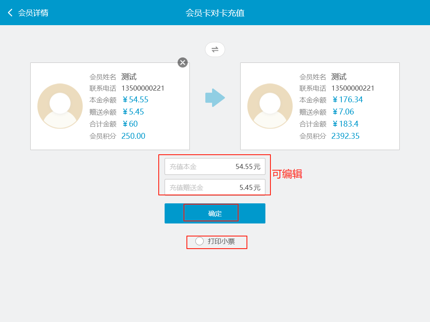Click the 会员卡对卡充值 title

pos(215,13)
